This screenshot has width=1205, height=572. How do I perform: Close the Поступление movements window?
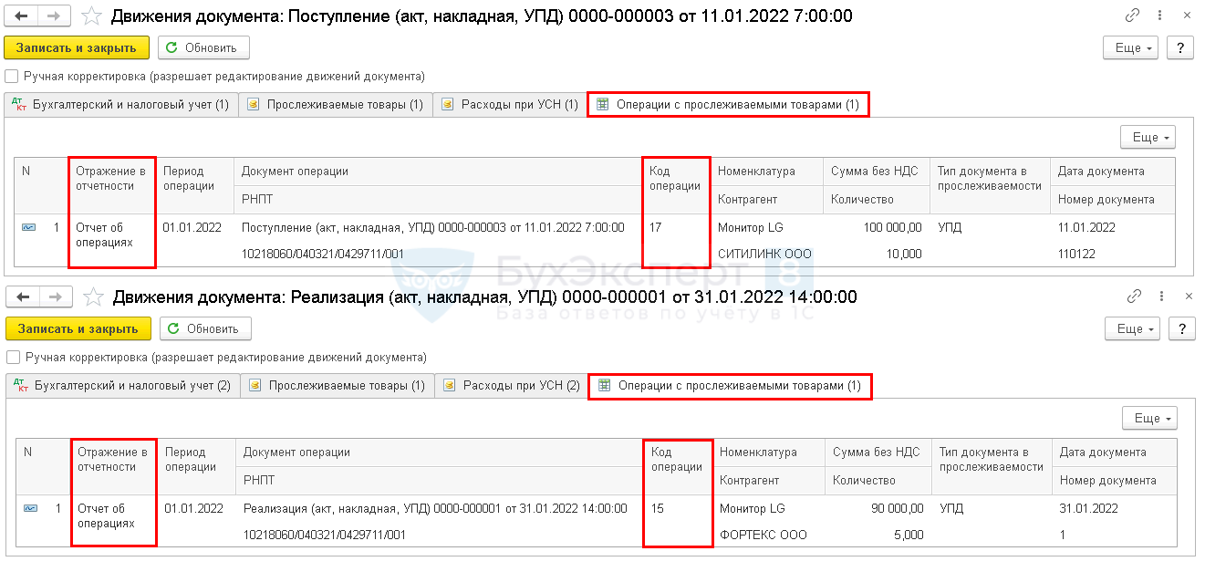point(1188,16)
